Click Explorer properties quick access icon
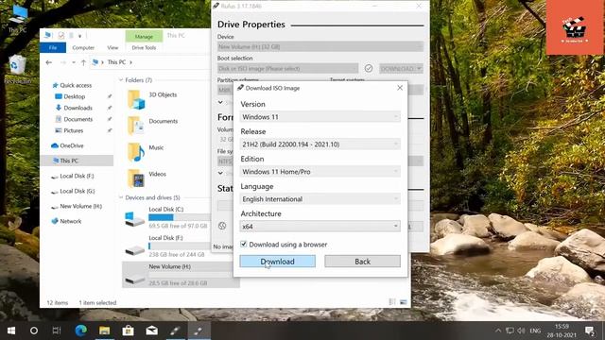The height and width of the screenshot is (340, 605). pyautogui.click(x=60, y=36)
